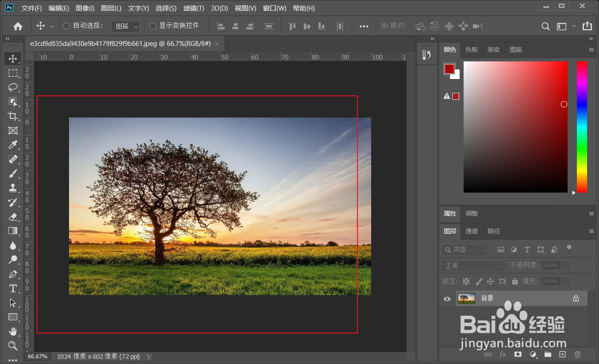Click the delete layer trash icon
Screen dimensions: 599x364
pos(577,354)
